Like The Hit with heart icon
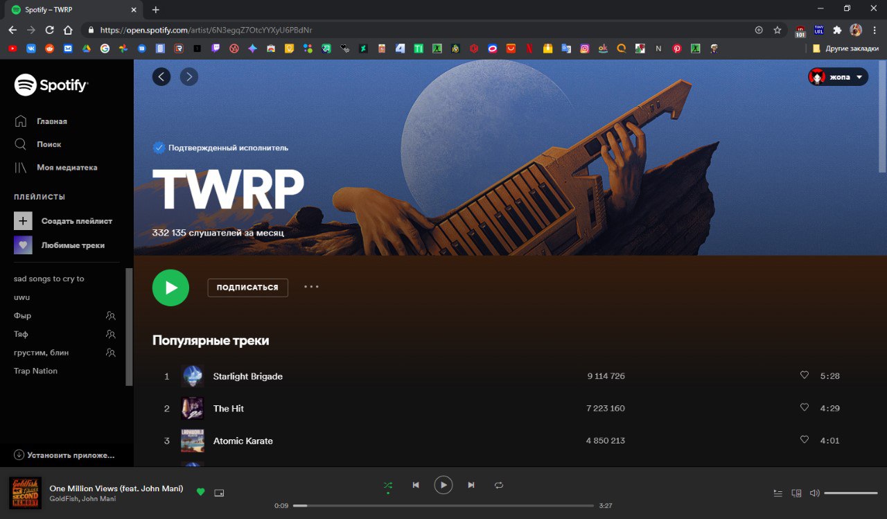Viewport: 887px width, 519px height. (805, 407)
